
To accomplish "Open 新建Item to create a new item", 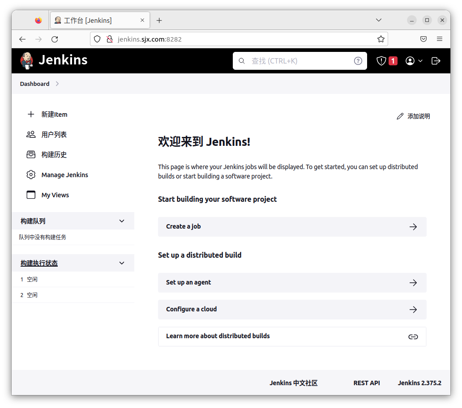I will (x=54, y=114).
